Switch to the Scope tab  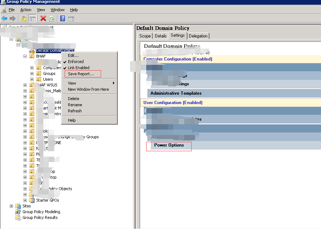(145, 36)
